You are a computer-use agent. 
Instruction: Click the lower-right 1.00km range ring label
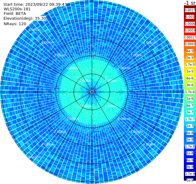(111, 106)
